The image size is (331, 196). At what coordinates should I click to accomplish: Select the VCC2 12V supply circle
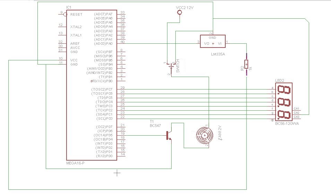[180, 12]
